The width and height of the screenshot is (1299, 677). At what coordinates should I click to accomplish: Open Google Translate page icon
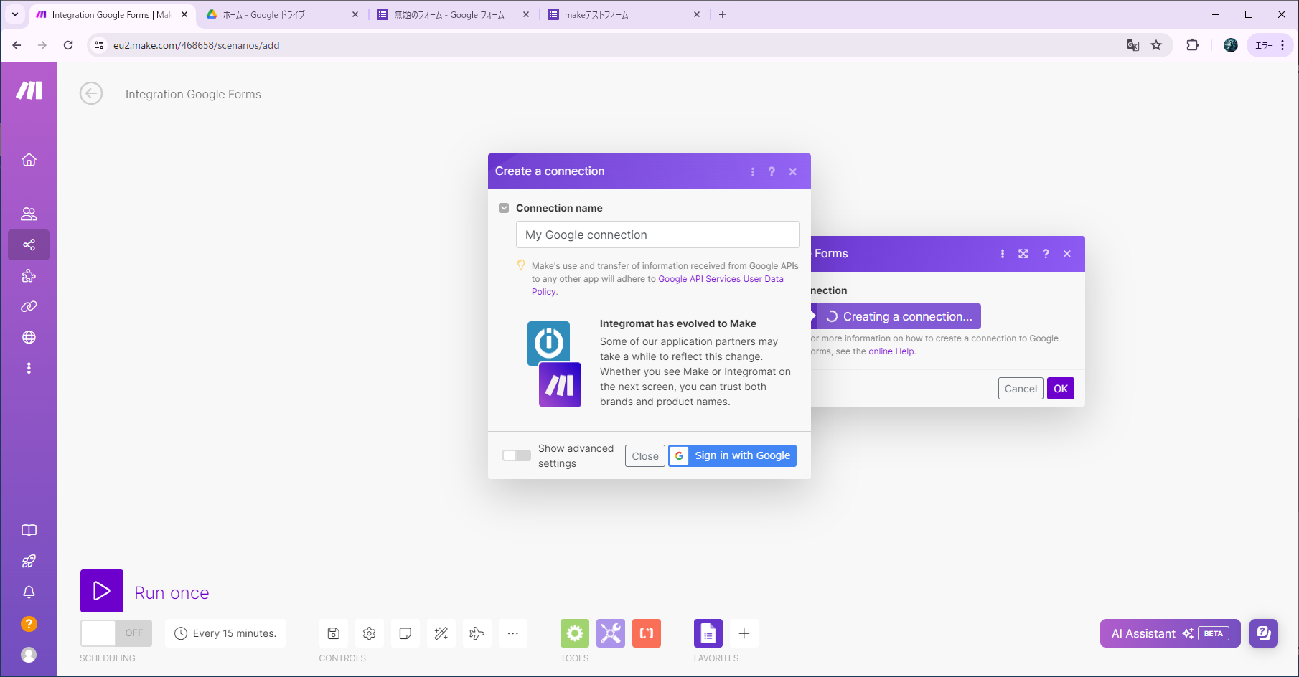1133,45
